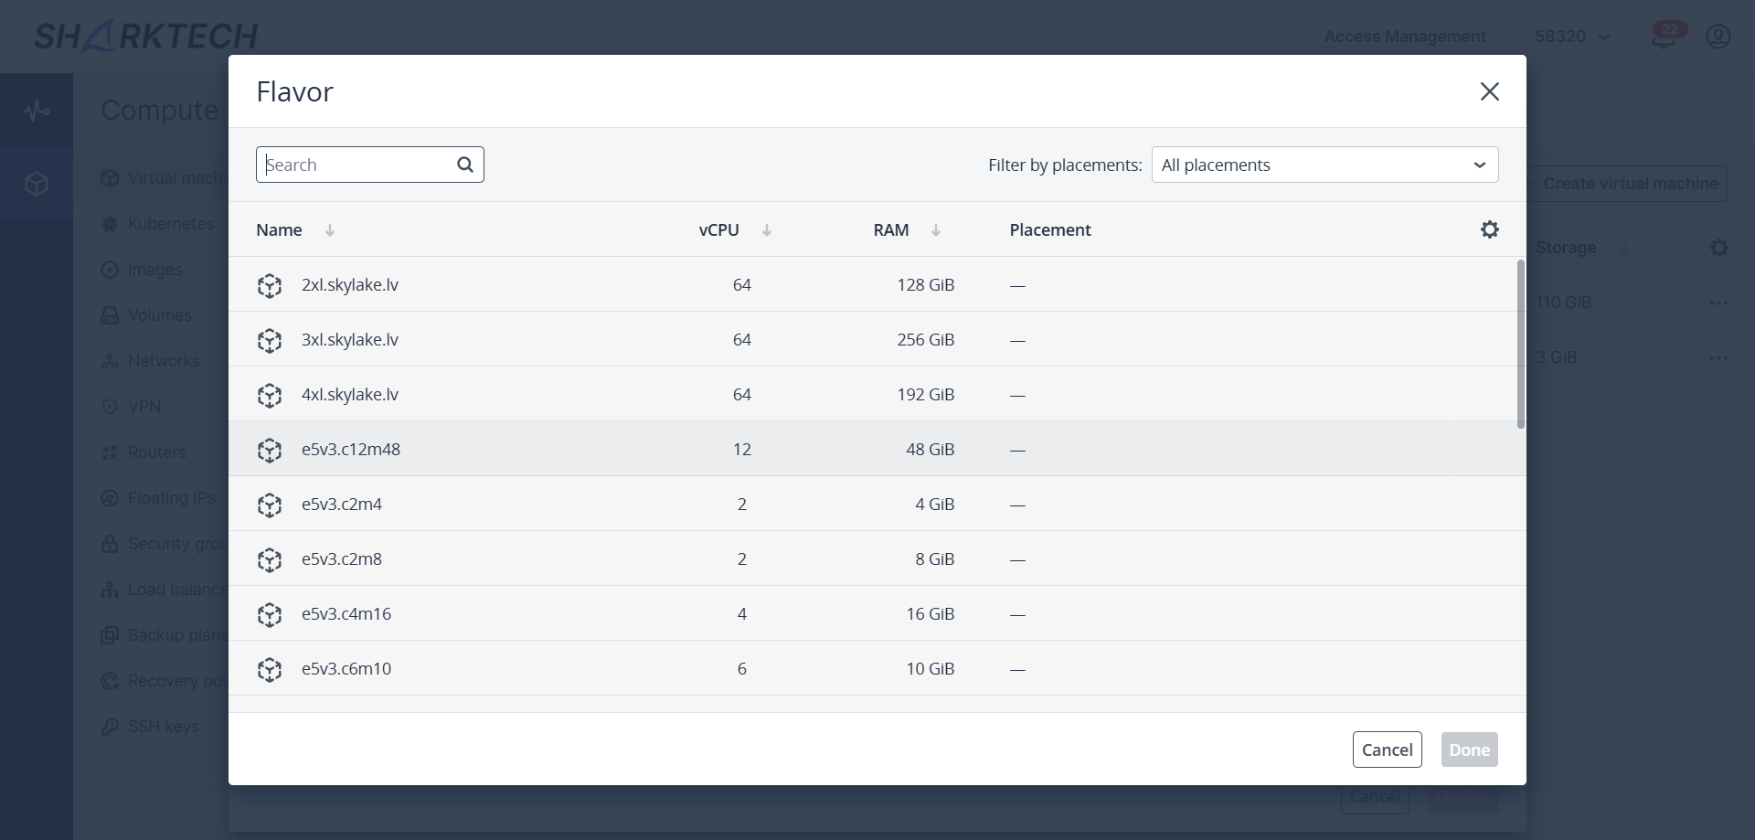
Task: Click the Done button
Action: (1470, 750)
